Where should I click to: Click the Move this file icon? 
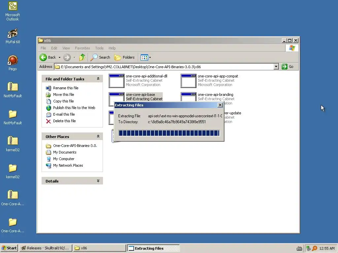49,95
